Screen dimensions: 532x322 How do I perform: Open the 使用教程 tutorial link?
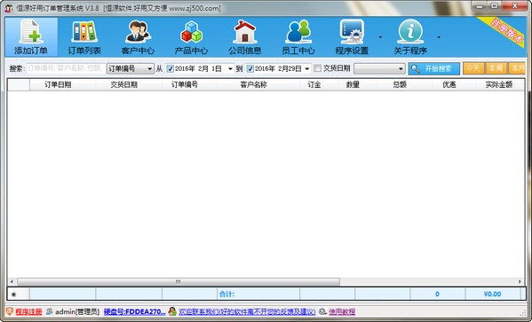tap(342, 312)
